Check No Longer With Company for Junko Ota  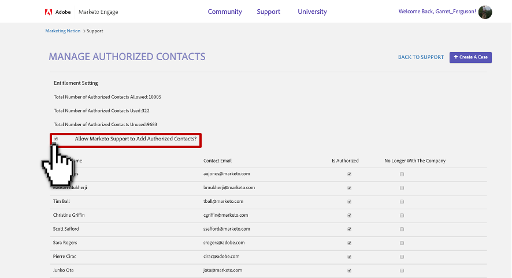click(402, 270)
